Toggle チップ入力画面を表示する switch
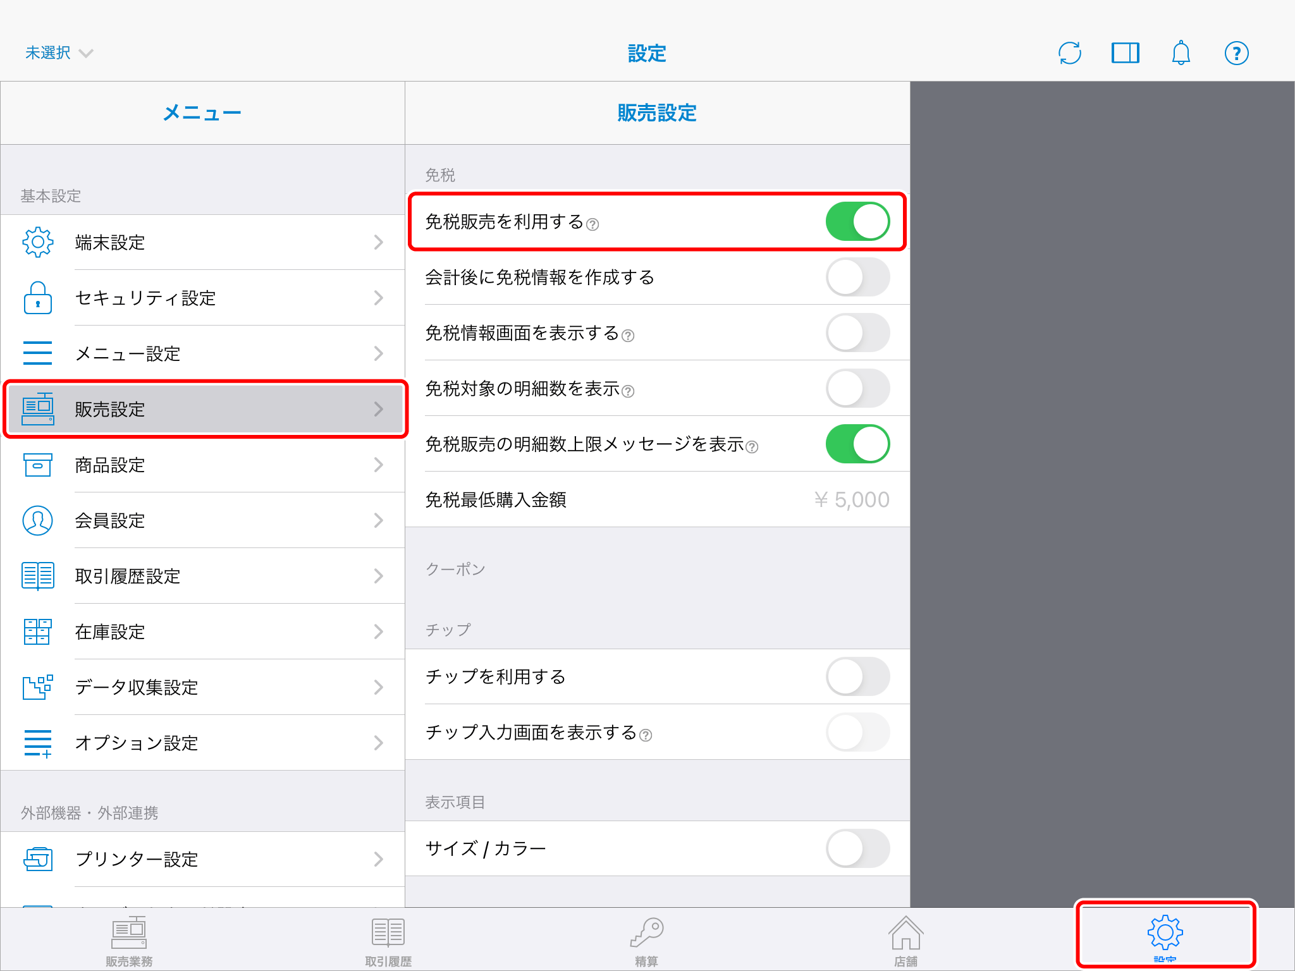The height and width of the screenshot is (971, 1295). [857, 732]
